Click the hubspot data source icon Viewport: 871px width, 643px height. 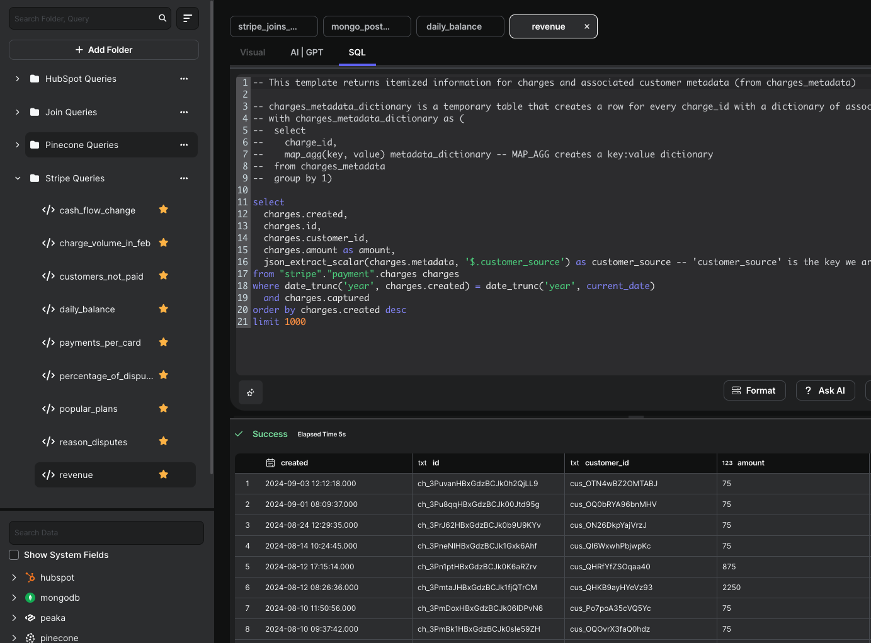(30, 578)
